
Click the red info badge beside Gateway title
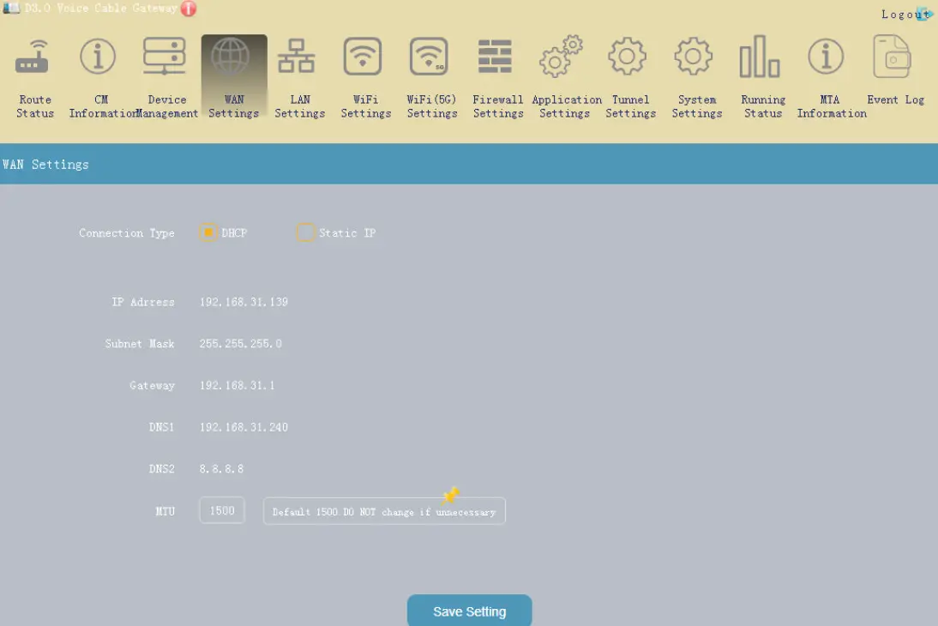[x=189, y=9]
